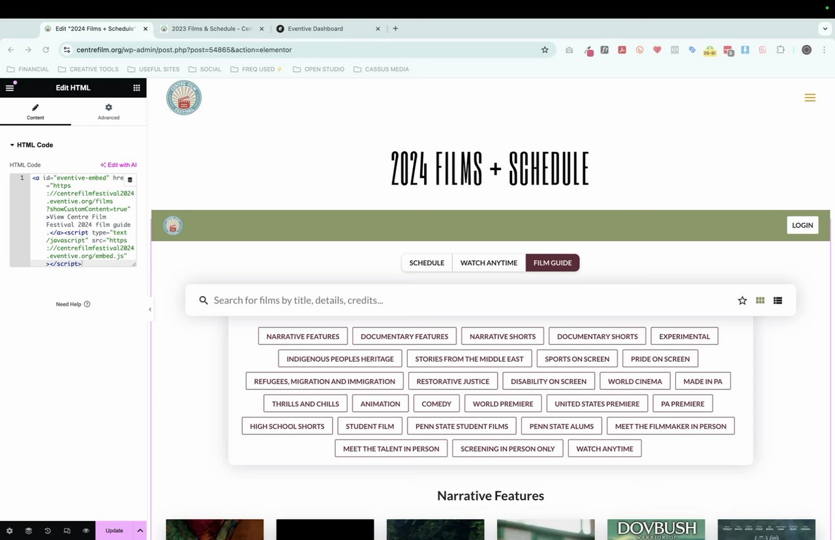This screenshot has width=835, height=540.
Task: Click the Centre Film Festival logo
Action: 184,98
